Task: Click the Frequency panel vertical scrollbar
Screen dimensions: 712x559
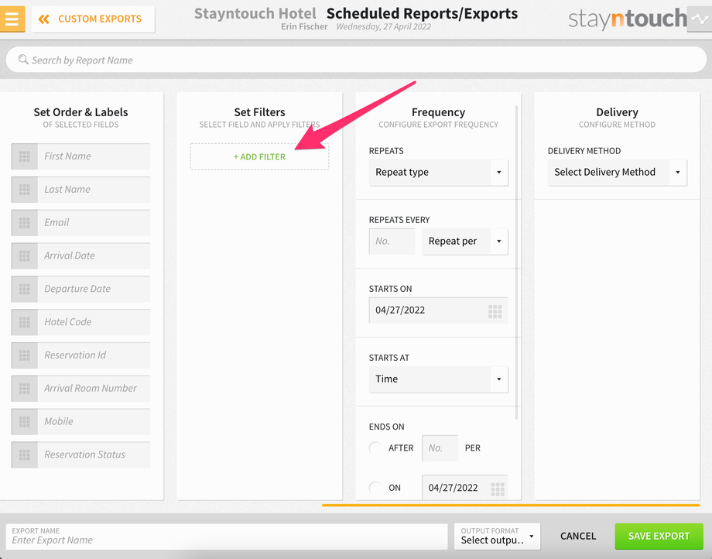Action: coord(517,262)
